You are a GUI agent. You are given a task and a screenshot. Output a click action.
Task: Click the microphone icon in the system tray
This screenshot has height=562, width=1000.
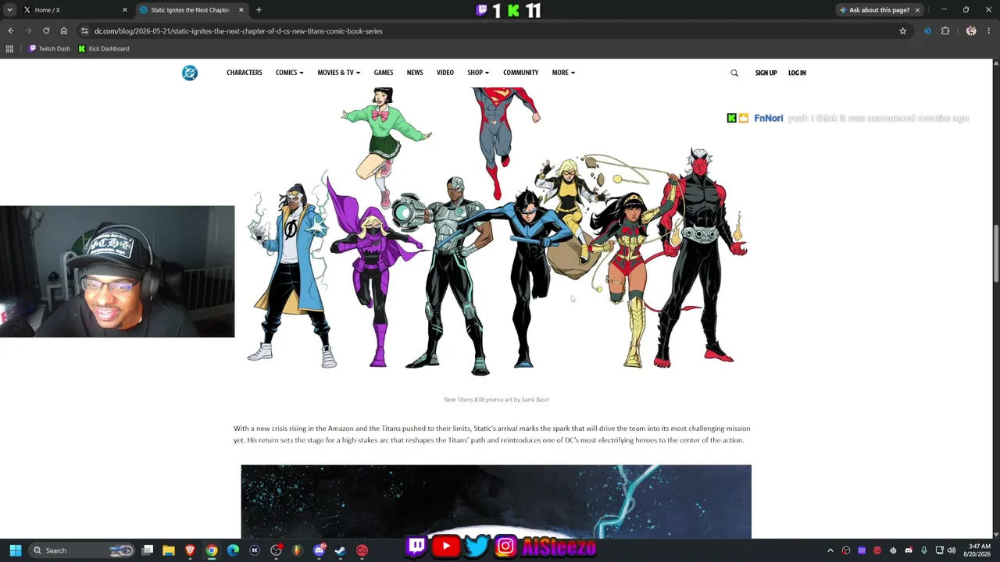click(924, 550)
